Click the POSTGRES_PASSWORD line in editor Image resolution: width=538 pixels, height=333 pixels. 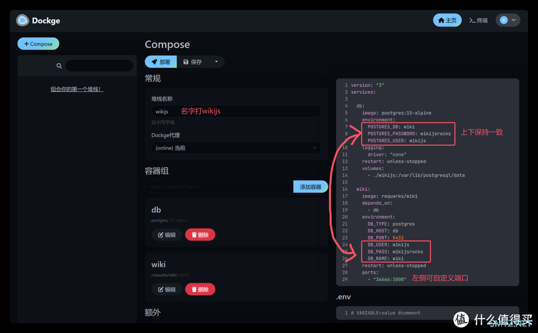coord(409,133)
